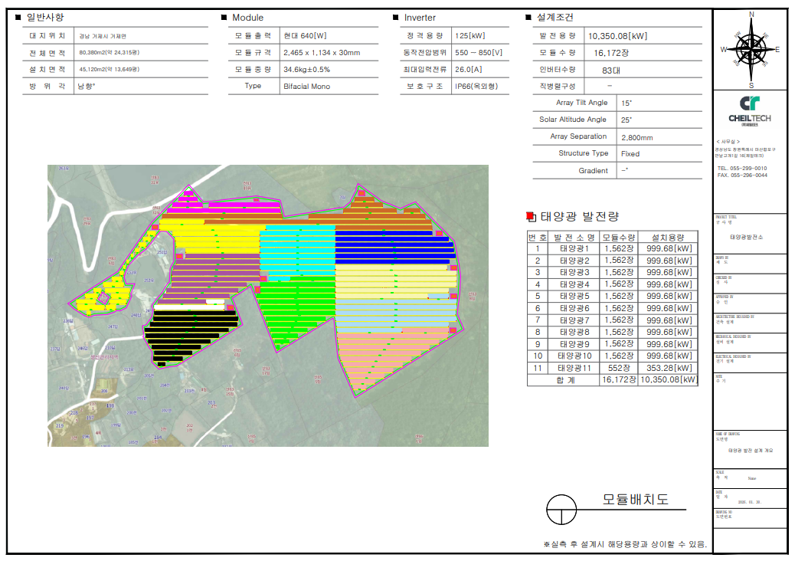795x561 pixels.
Task: Click the 모듈배치도 drawing title
Action: 635,500
